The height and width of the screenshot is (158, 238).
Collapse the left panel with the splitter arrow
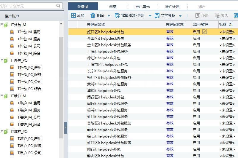pyautogui.click(x=66, y=128)
